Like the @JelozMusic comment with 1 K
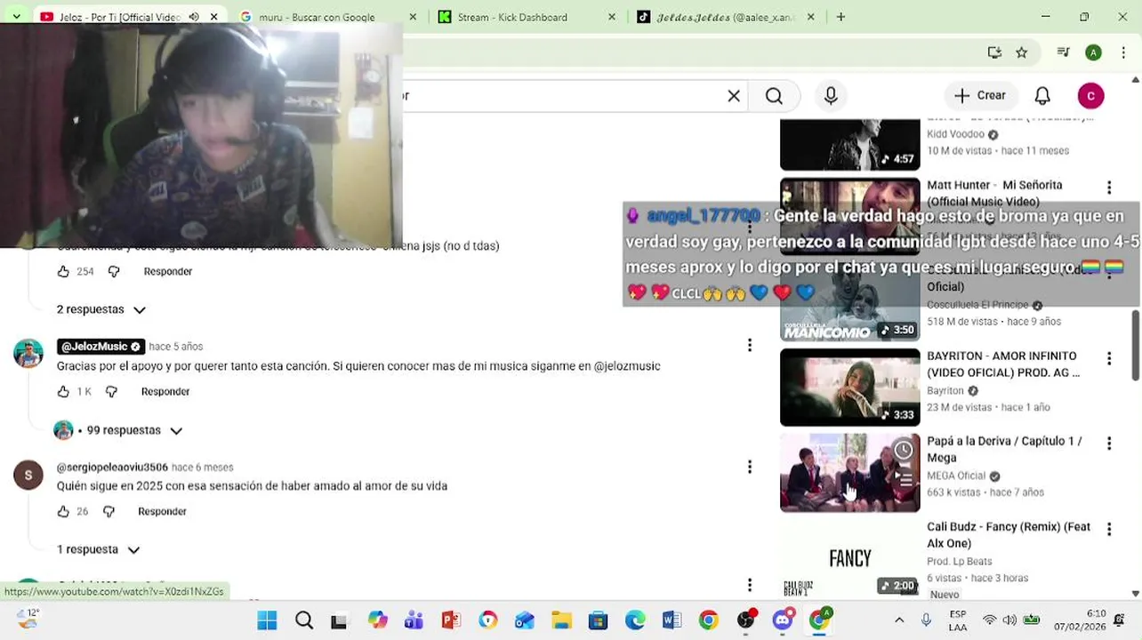Image resolution: width=1142 pixels, height=640 pixels. [63, 392]
